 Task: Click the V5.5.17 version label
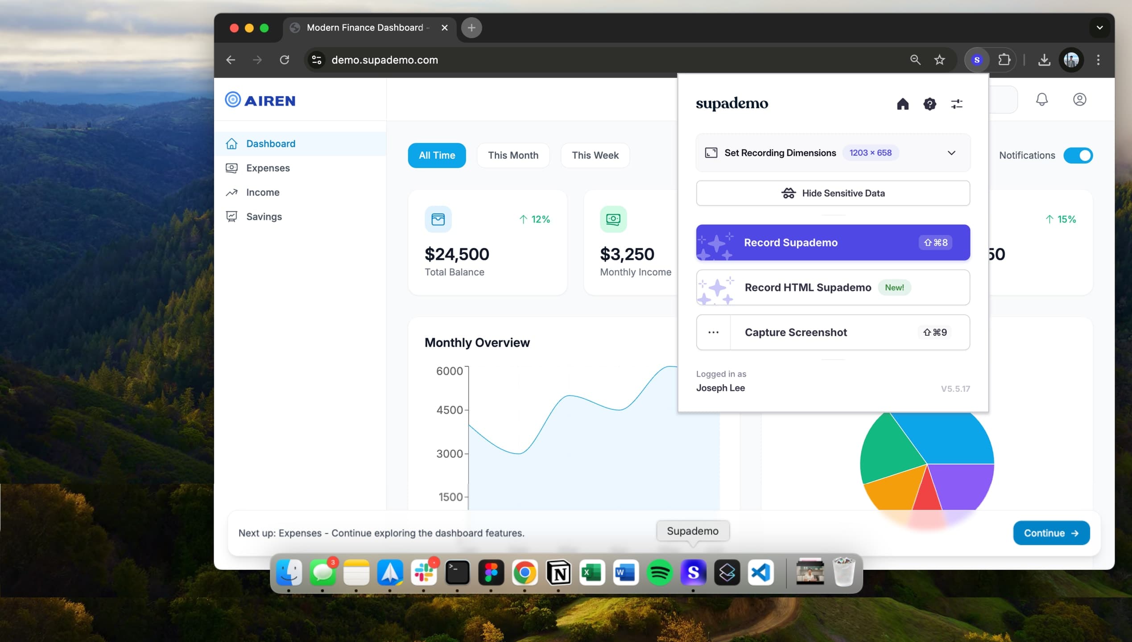coord(955,389)
